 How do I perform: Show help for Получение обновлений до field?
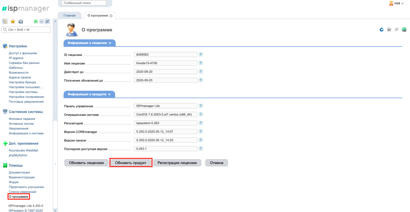pyautogui.click(x=201, y=80)
